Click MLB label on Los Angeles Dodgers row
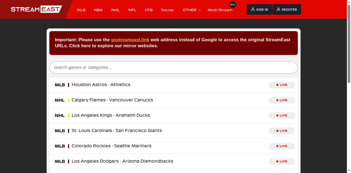The image size is (351, 173). 60,162
